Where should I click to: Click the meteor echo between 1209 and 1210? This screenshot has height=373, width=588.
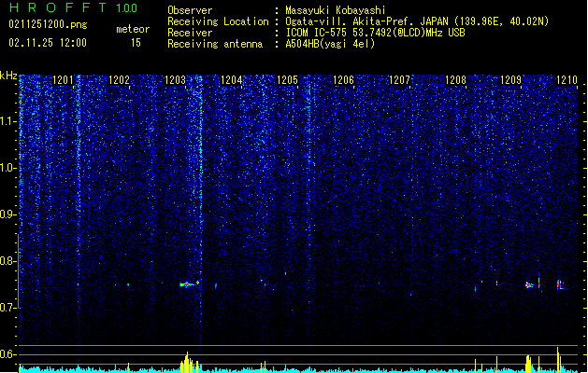[529, 285]
